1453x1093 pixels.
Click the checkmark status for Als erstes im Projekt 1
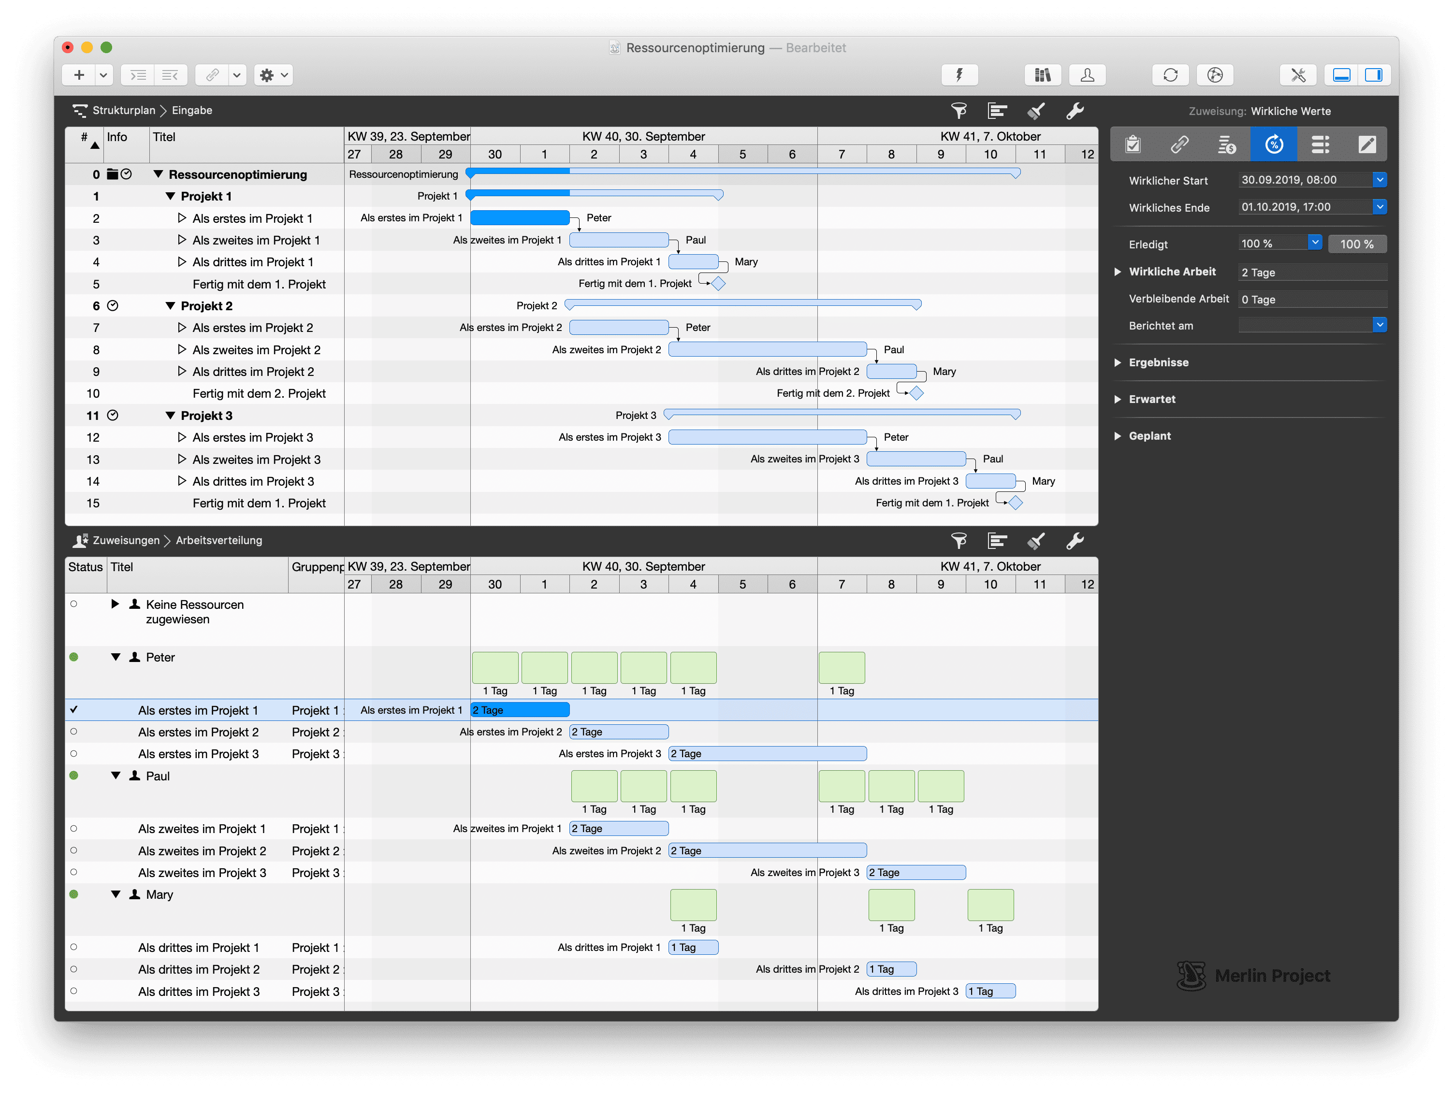73,710
